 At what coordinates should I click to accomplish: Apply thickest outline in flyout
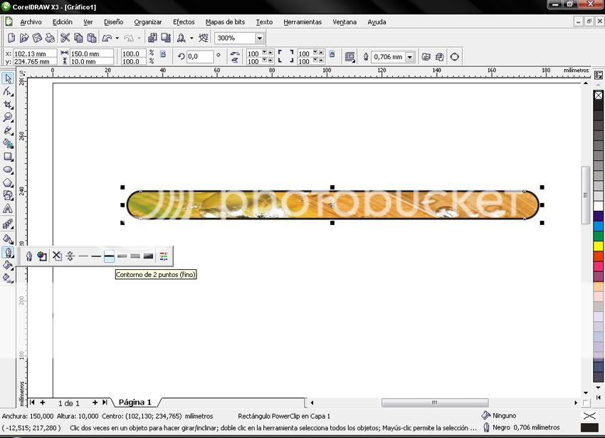click(x=149, y=256)
